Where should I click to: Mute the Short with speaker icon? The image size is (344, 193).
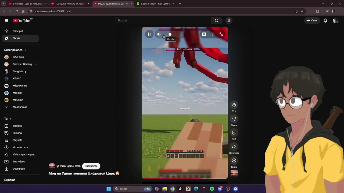pyautogui.click(x=159, y=34)
